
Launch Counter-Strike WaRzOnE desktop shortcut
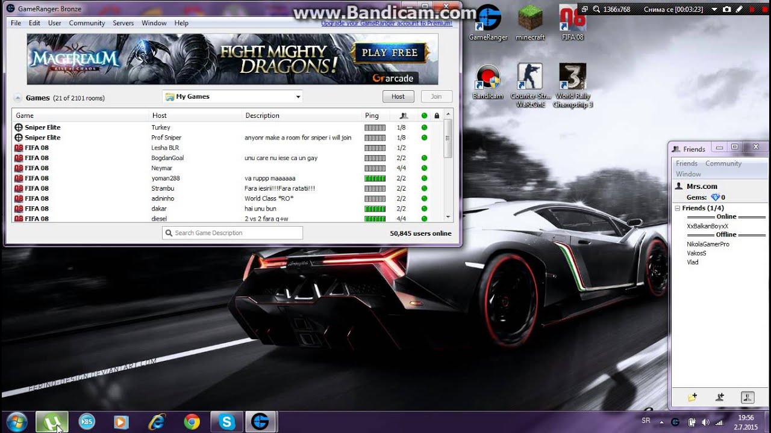coord(530,85)
